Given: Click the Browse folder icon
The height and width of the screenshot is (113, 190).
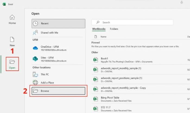Looking at the screenshot, I should coord(36,91).
